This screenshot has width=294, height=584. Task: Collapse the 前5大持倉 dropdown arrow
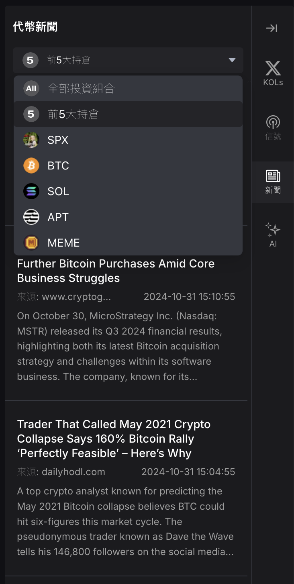[232, 60]
